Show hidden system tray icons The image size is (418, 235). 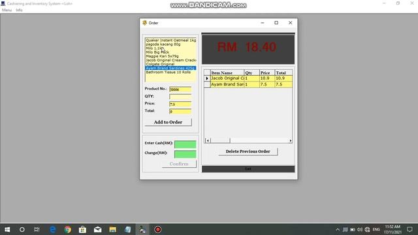(x=338, y=229)
